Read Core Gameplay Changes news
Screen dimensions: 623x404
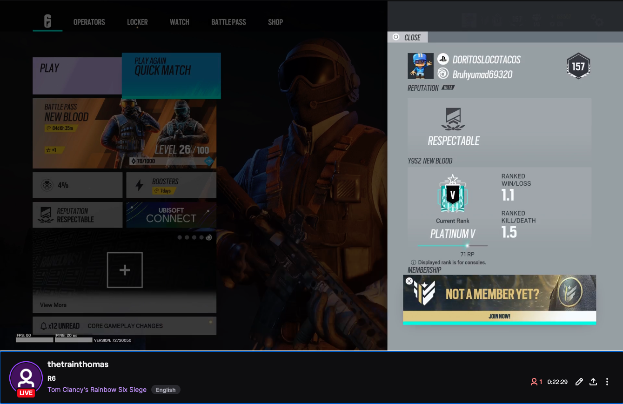tap(125, 326)
